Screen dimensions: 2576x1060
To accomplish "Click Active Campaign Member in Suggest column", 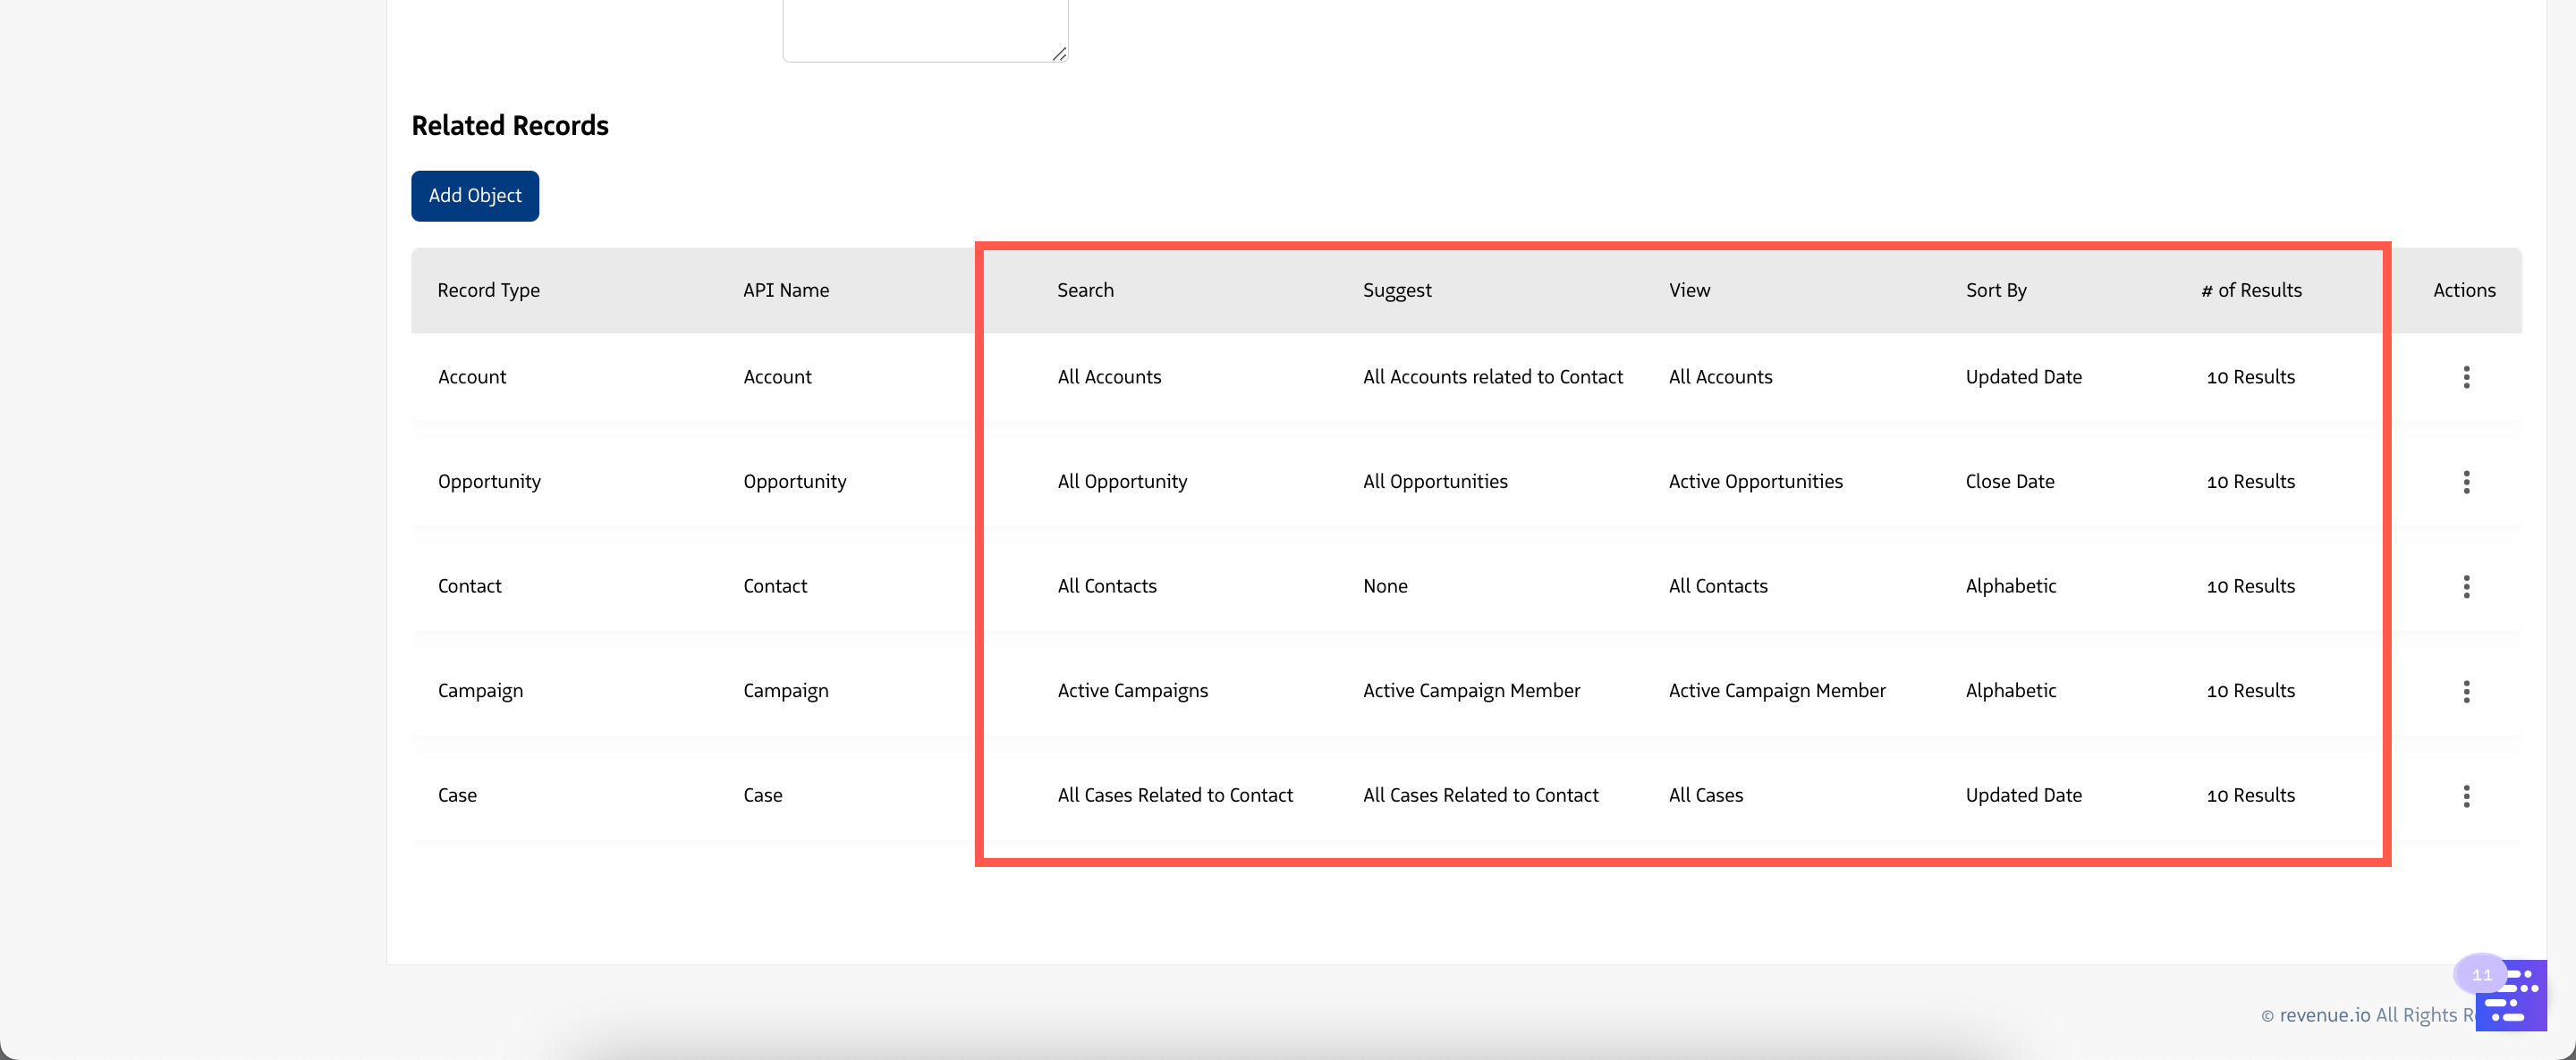I will [1471, 692].
